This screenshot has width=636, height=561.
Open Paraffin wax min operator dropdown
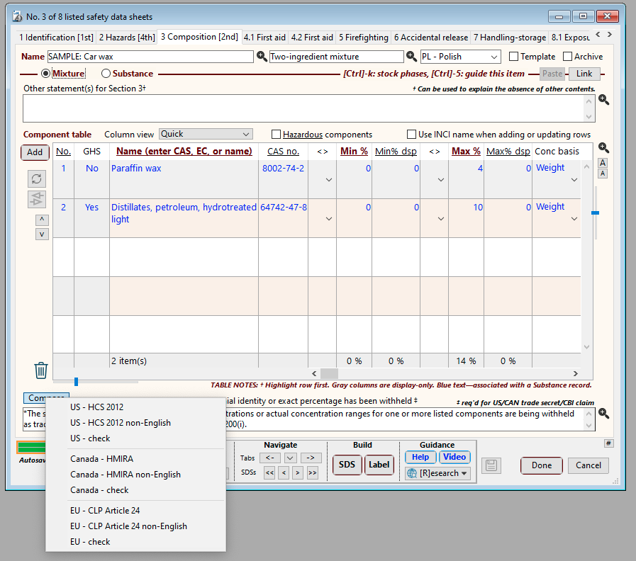coord(329,180)
